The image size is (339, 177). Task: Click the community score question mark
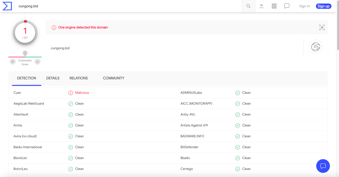pyautogui.click(x=25, y=53)
